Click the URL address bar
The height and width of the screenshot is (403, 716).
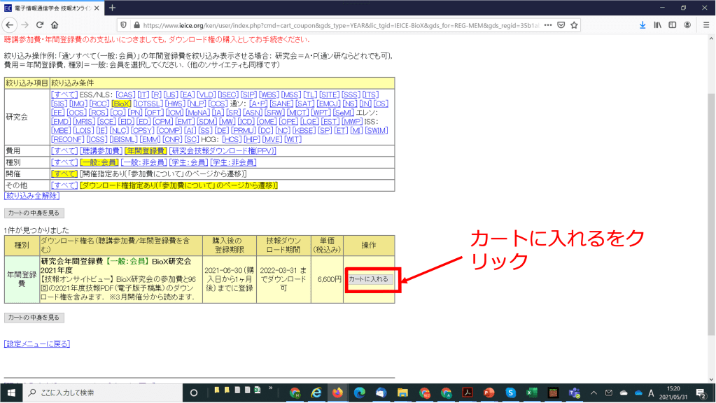click(x=336, y=24)
